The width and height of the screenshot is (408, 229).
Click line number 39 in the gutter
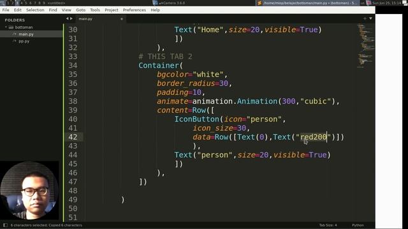pyautogui.click(x=73, y=110)
